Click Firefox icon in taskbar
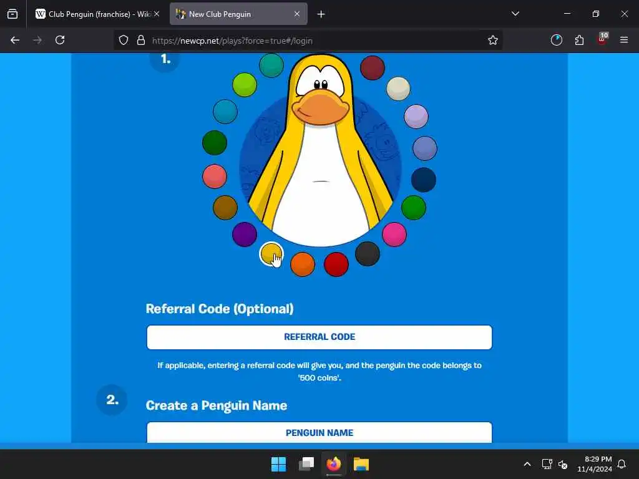This screenshot has width=639, height=479. tap(334, 464)
